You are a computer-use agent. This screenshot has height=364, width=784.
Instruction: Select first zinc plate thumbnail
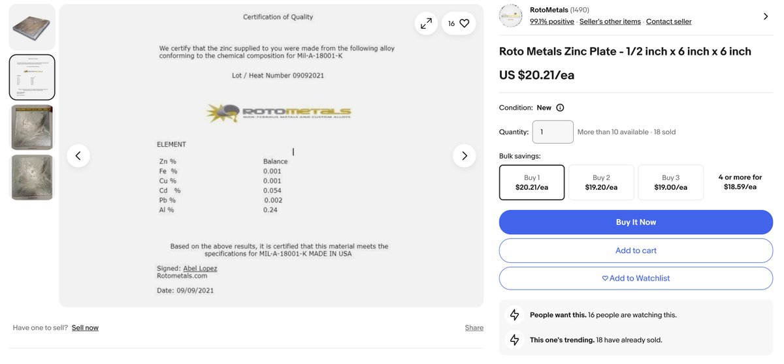tap(32, 27)
